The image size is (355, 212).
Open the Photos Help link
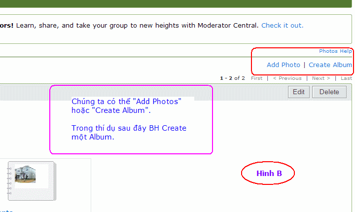coord(335,51)
